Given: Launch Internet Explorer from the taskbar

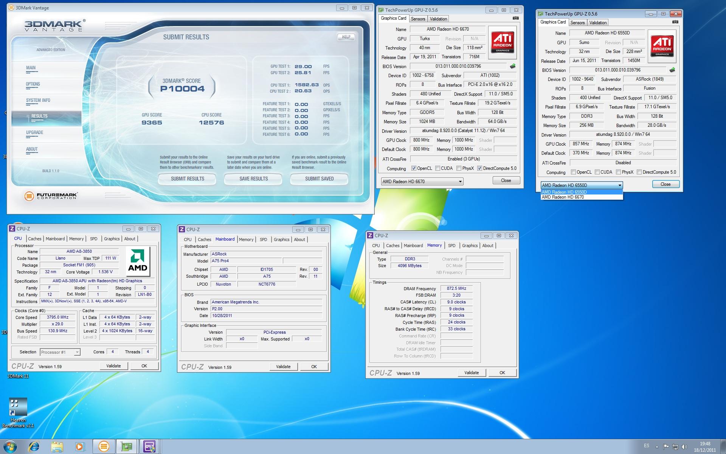Looking at the screenshot, I should pyautogui.click(x=34, y=447).
